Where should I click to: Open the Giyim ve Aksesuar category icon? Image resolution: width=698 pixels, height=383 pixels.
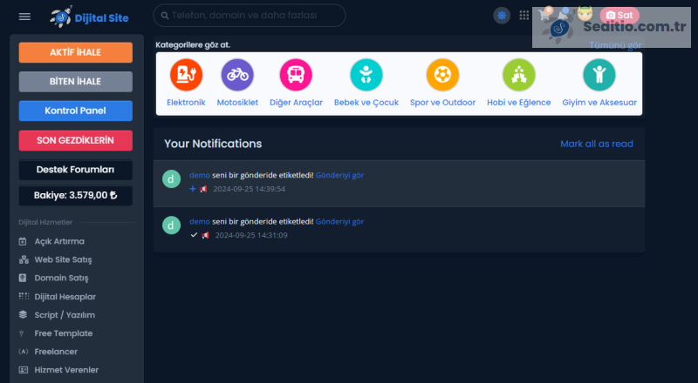[x=599, y=75]
